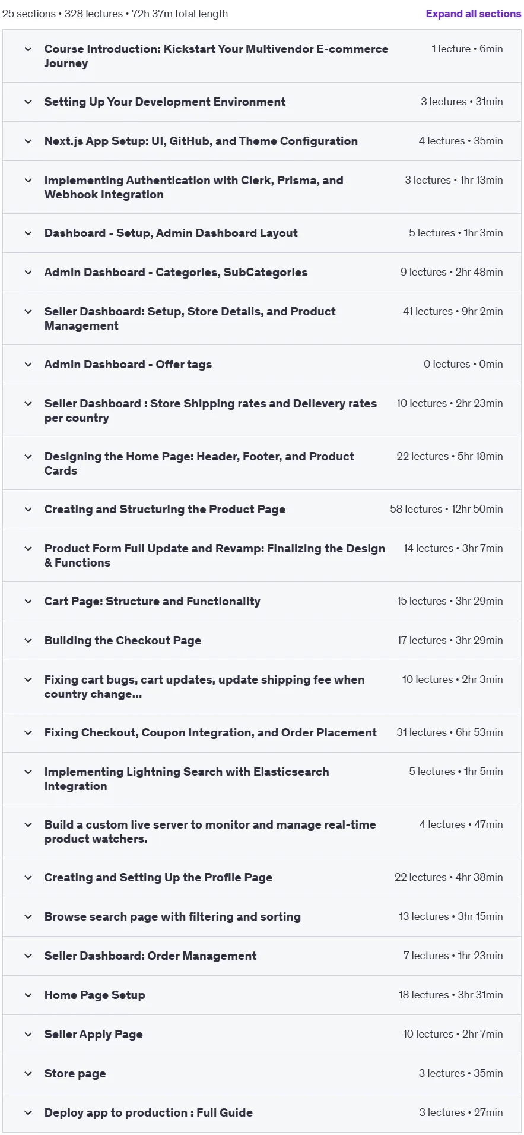Toggle chevron beside Dashboard - Setup, Admin Dashboard Layout

tap(28, 233)
